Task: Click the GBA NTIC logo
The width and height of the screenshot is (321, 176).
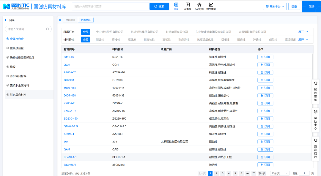Action: point(16,6)
